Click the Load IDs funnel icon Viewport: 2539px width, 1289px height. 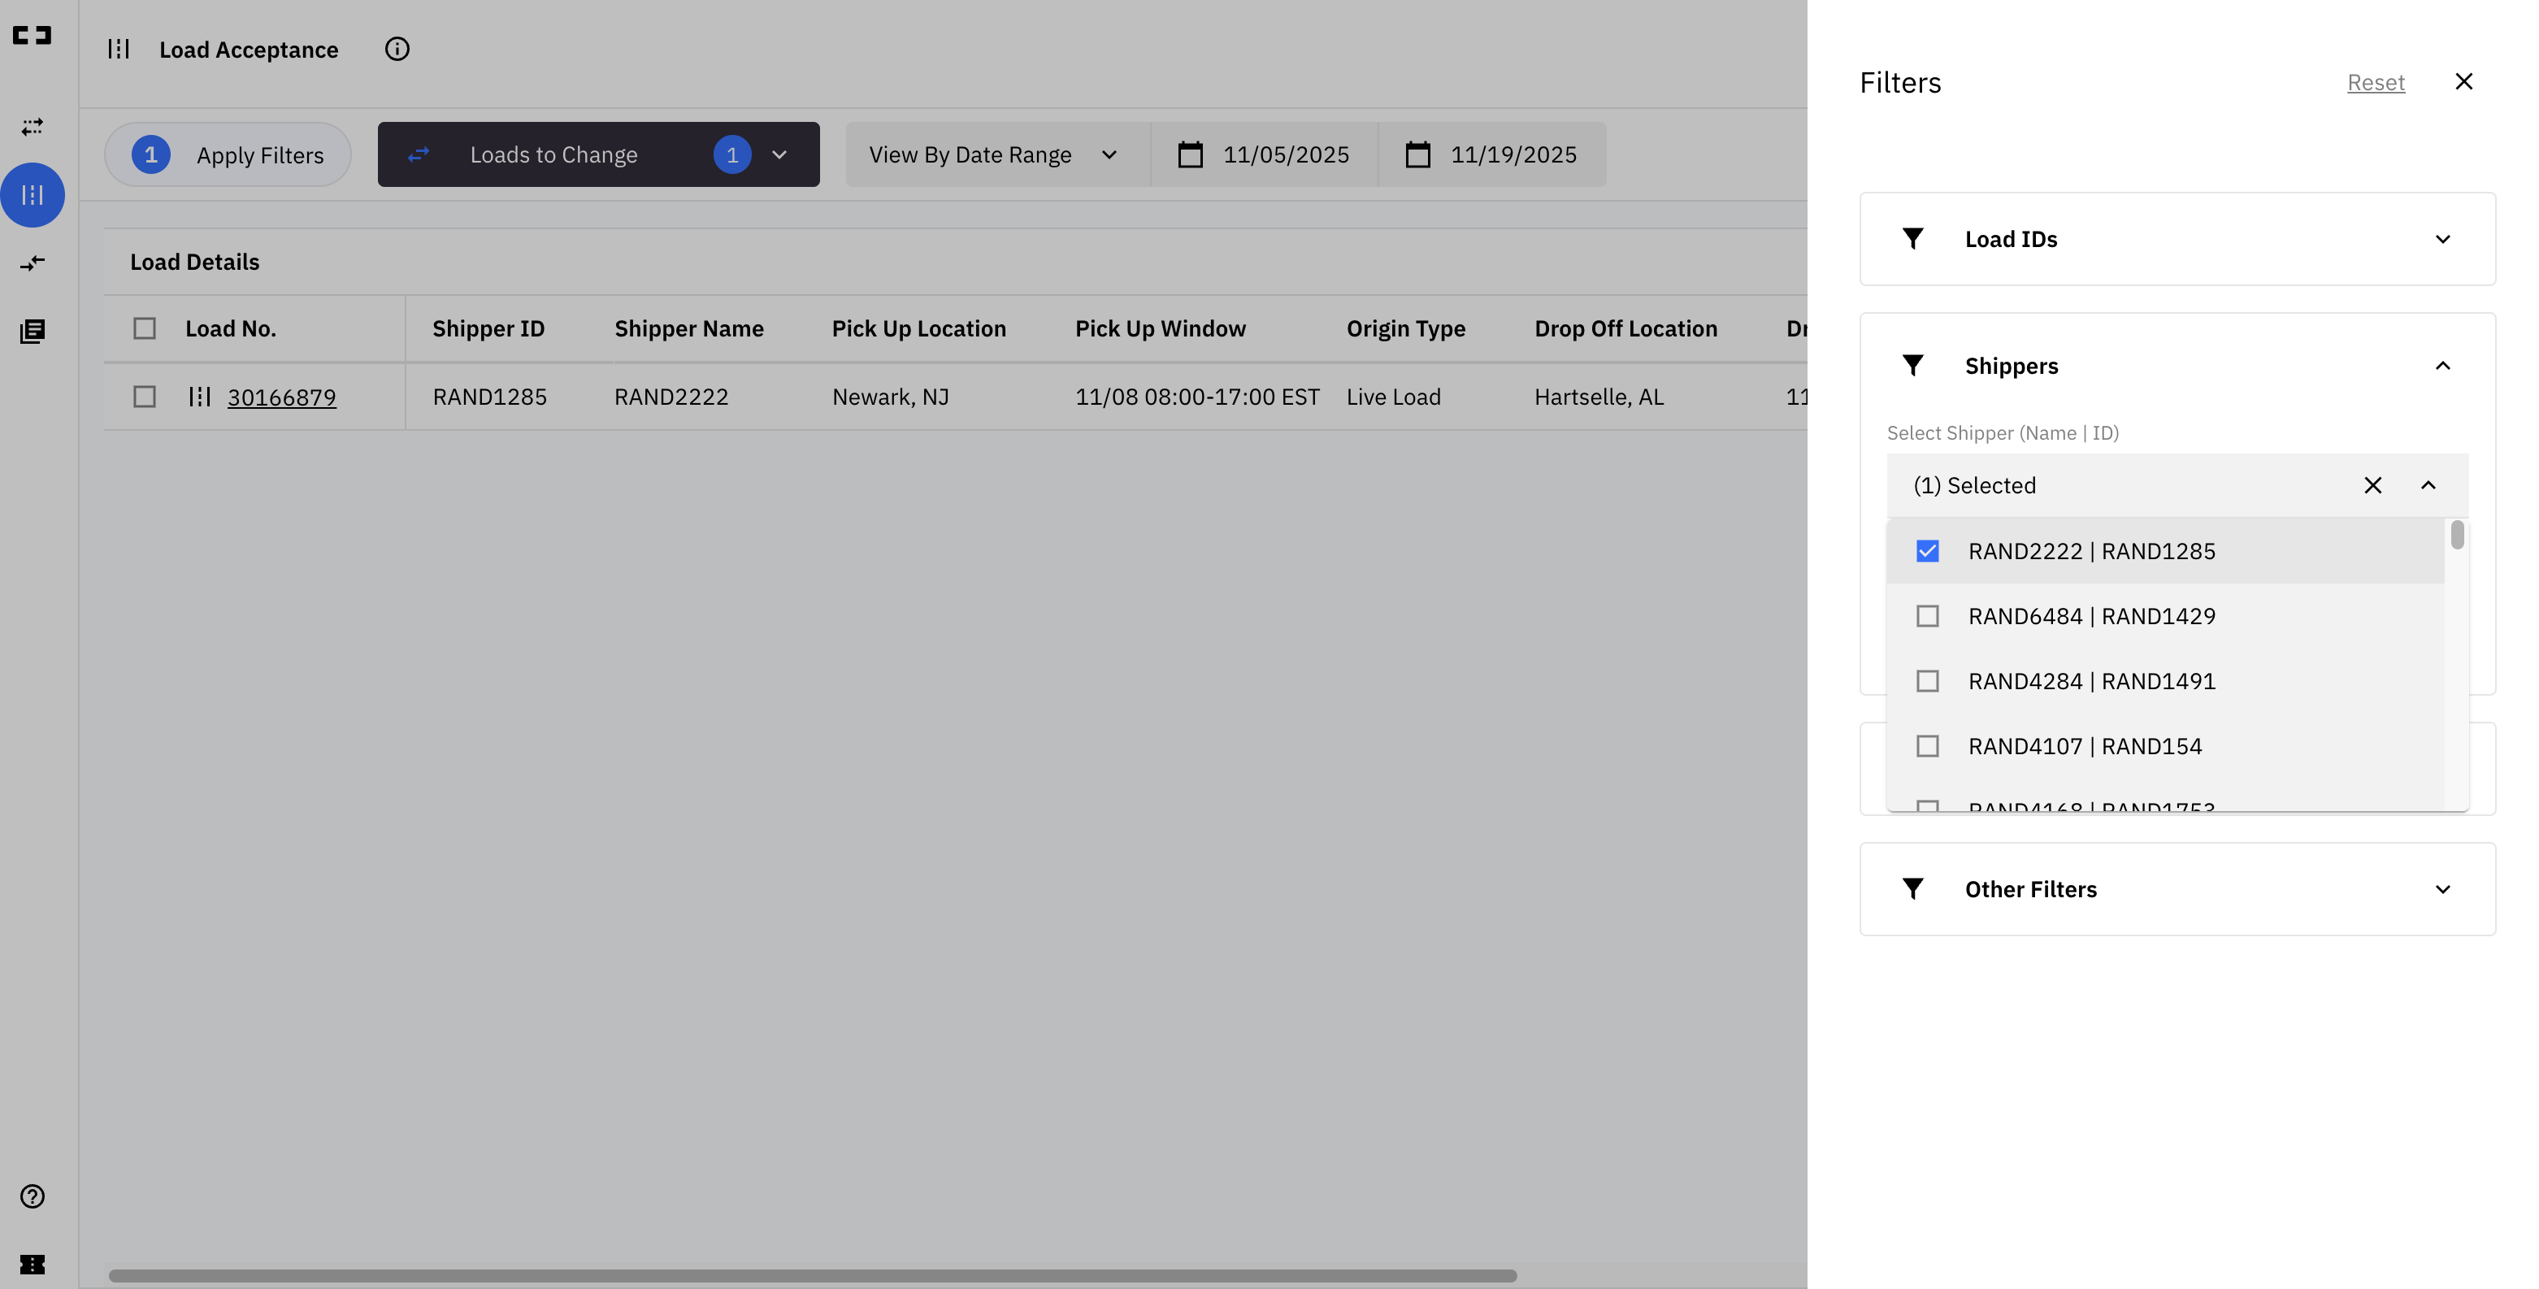coord(1912,240)
